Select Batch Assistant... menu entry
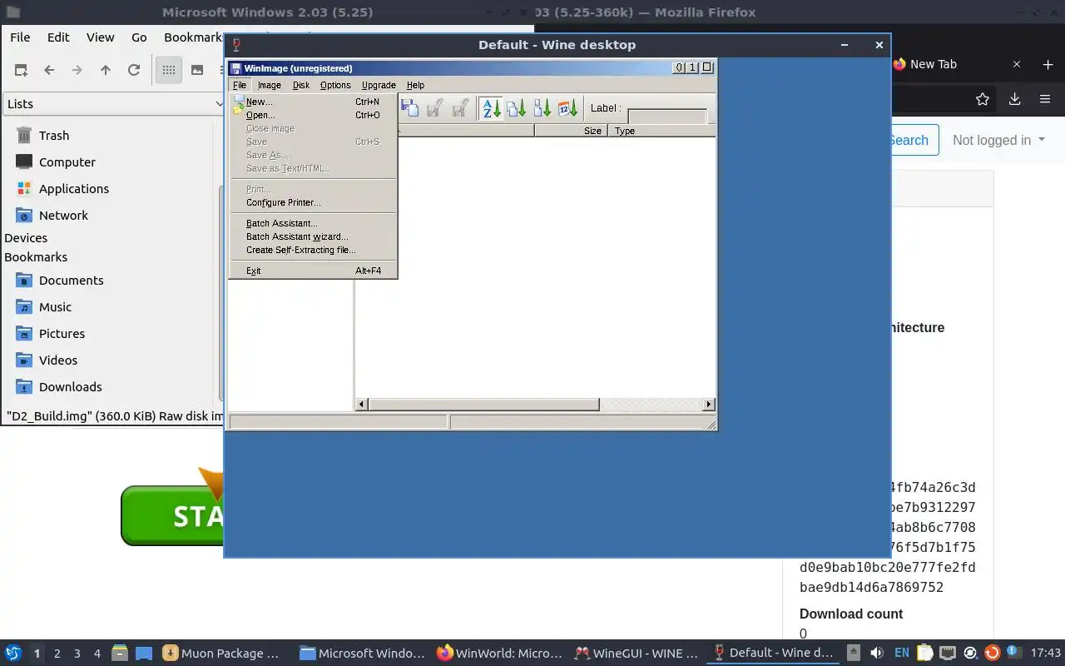Screen dimensions: 1065x666 [x=313, y=223]
